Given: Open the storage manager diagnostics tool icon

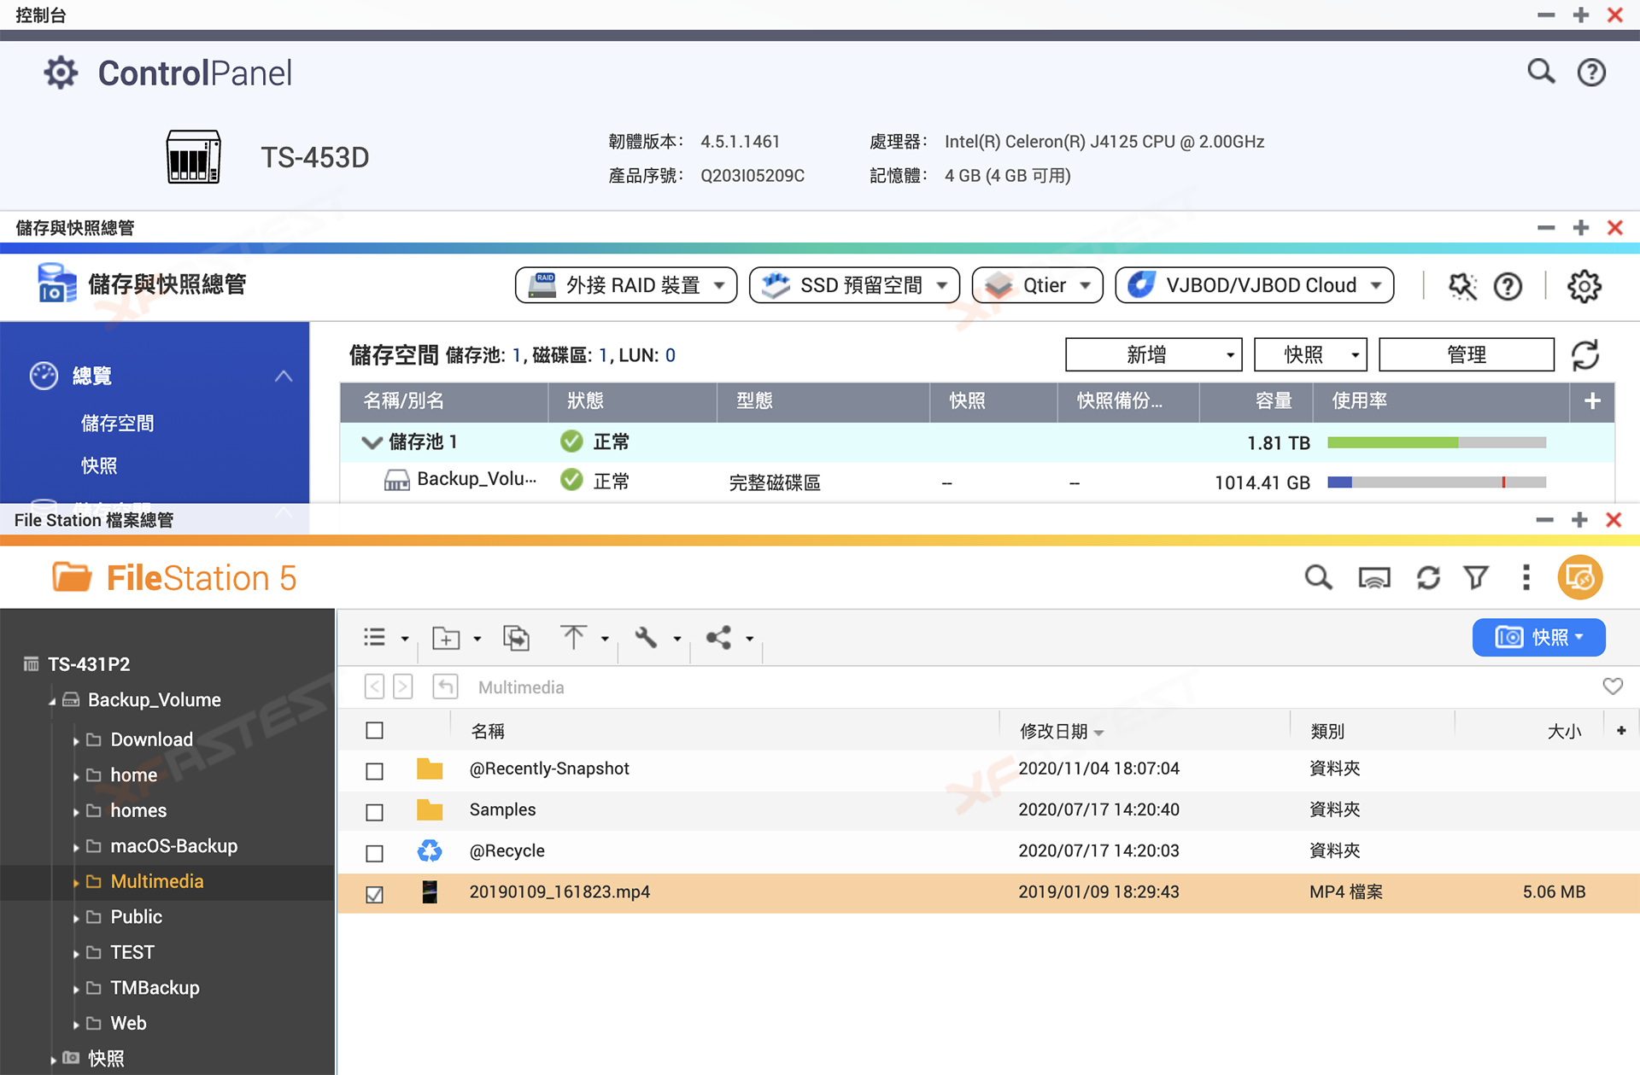Looking at the screenshot, I should 1462,286.
